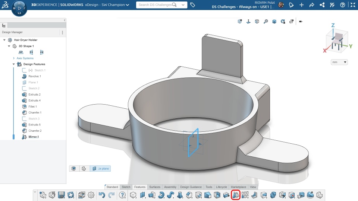Image resolution: width=358 pixels, height=201 pixels.
Task: Click the share arrow icon in the top bar
Action: pyautogui.click(x=312, y=5)
